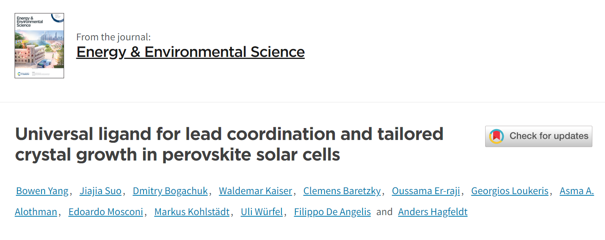Click the 'From the journal:' label
Viewport: 605px width, 240px height.
point(113,37)
